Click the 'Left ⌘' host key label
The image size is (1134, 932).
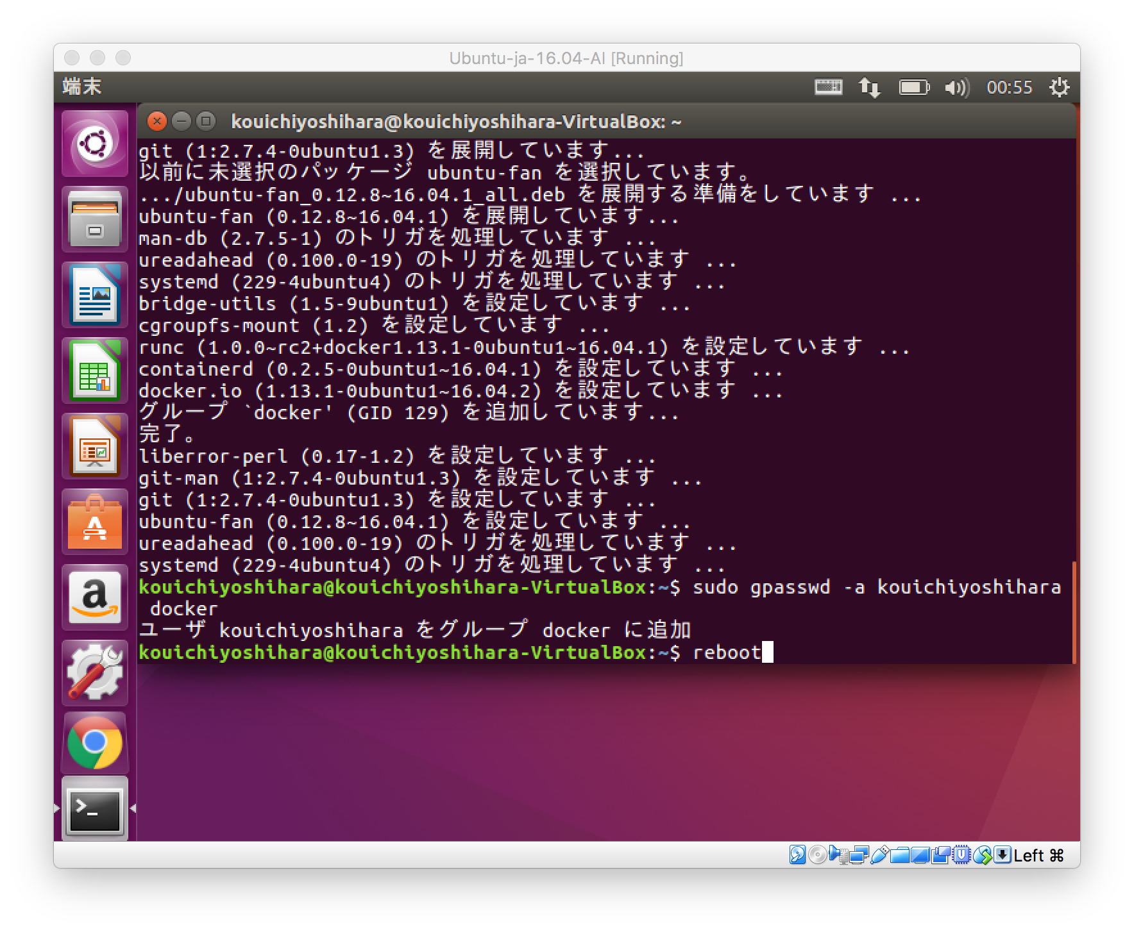tap(1039, 855)
